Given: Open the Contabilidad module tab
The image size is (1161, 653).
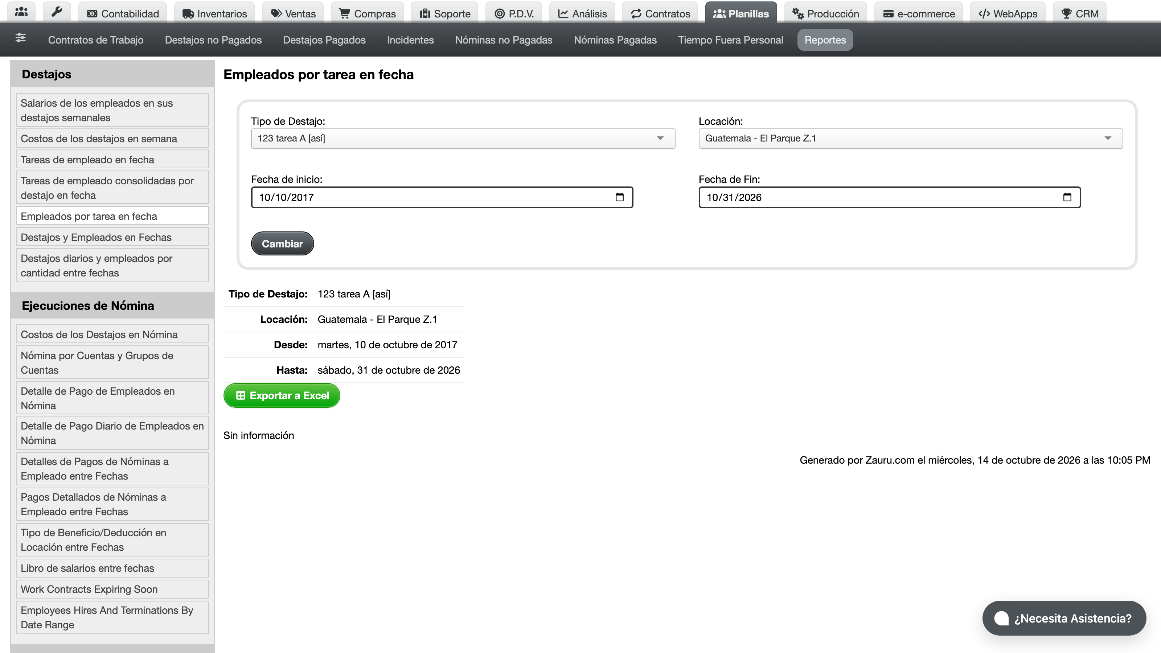Looking at the screenshot, I should coord(123,13).
